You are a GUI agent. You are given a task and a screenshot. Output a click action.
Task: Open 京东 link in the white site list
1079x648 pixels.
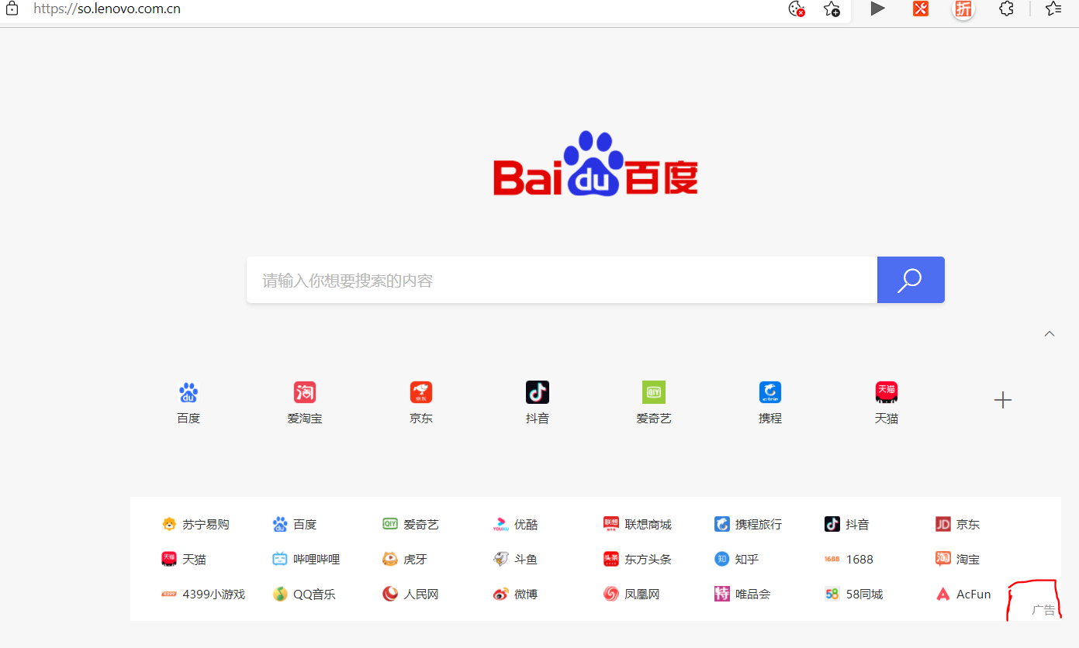pos(958,525)
